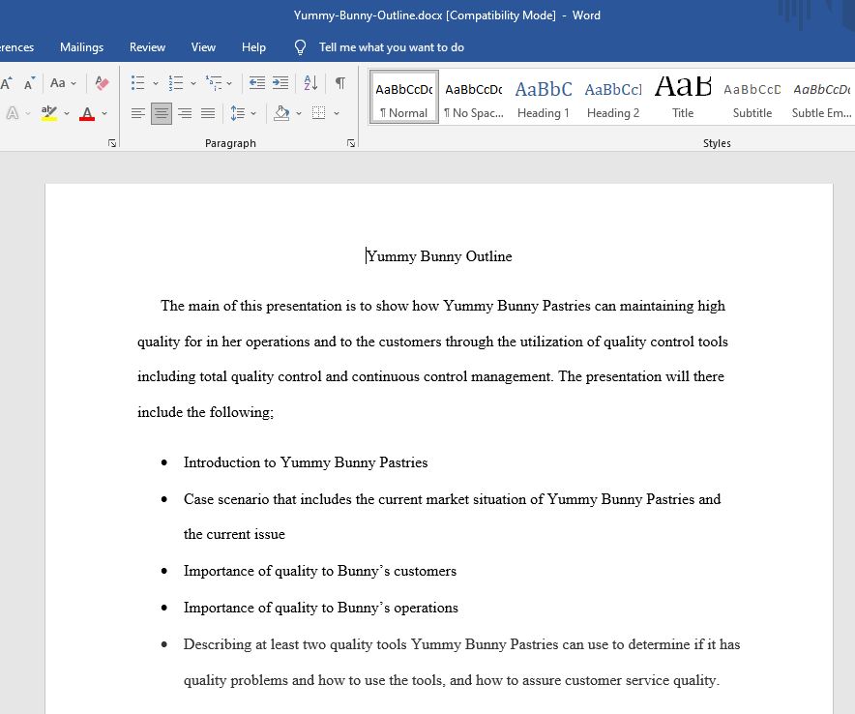
Task: Click the Yummy Bunny Outline document title
Action: point(439,256)
